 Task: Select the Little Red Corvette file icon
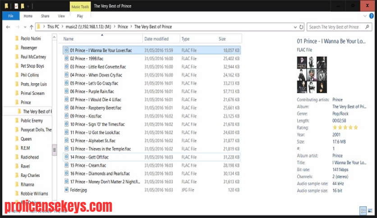click(x=66, y=67)
